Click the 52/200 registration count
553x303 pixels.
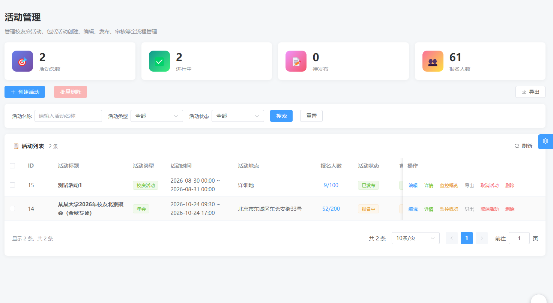click(331, 208)
